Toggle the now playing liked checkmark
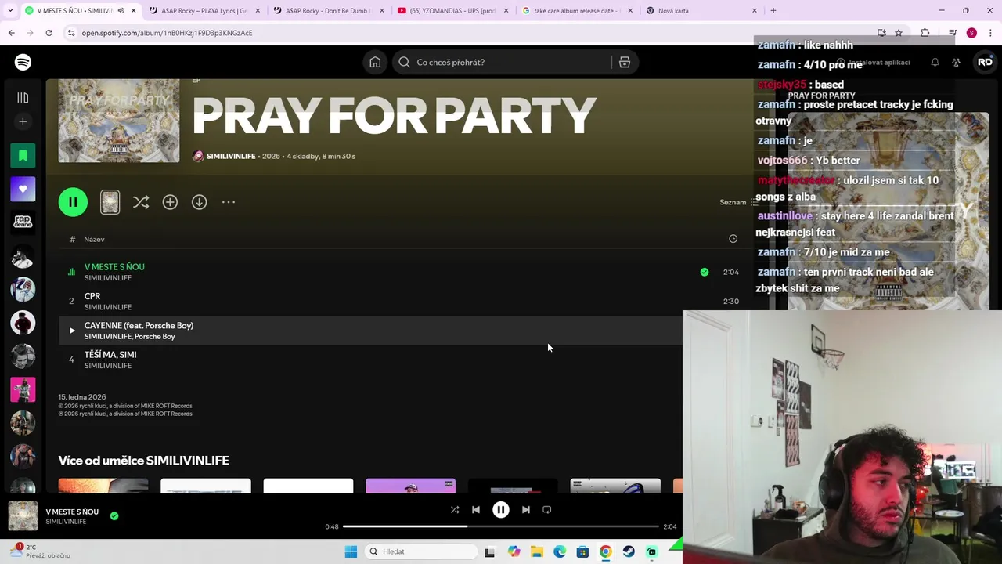1002x564 pixels. tap(114, 515)
